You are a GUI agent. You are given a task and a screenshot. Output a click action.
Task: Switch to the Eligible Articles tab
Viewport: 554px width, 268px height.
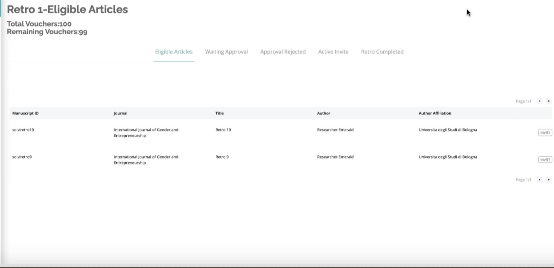174,52
